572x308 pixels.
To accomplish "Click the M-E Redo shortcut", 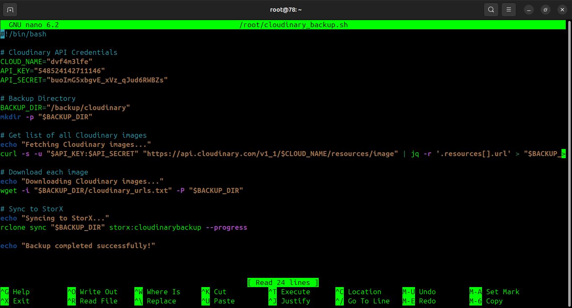I will pyautogui.click(x=419, y=301).
